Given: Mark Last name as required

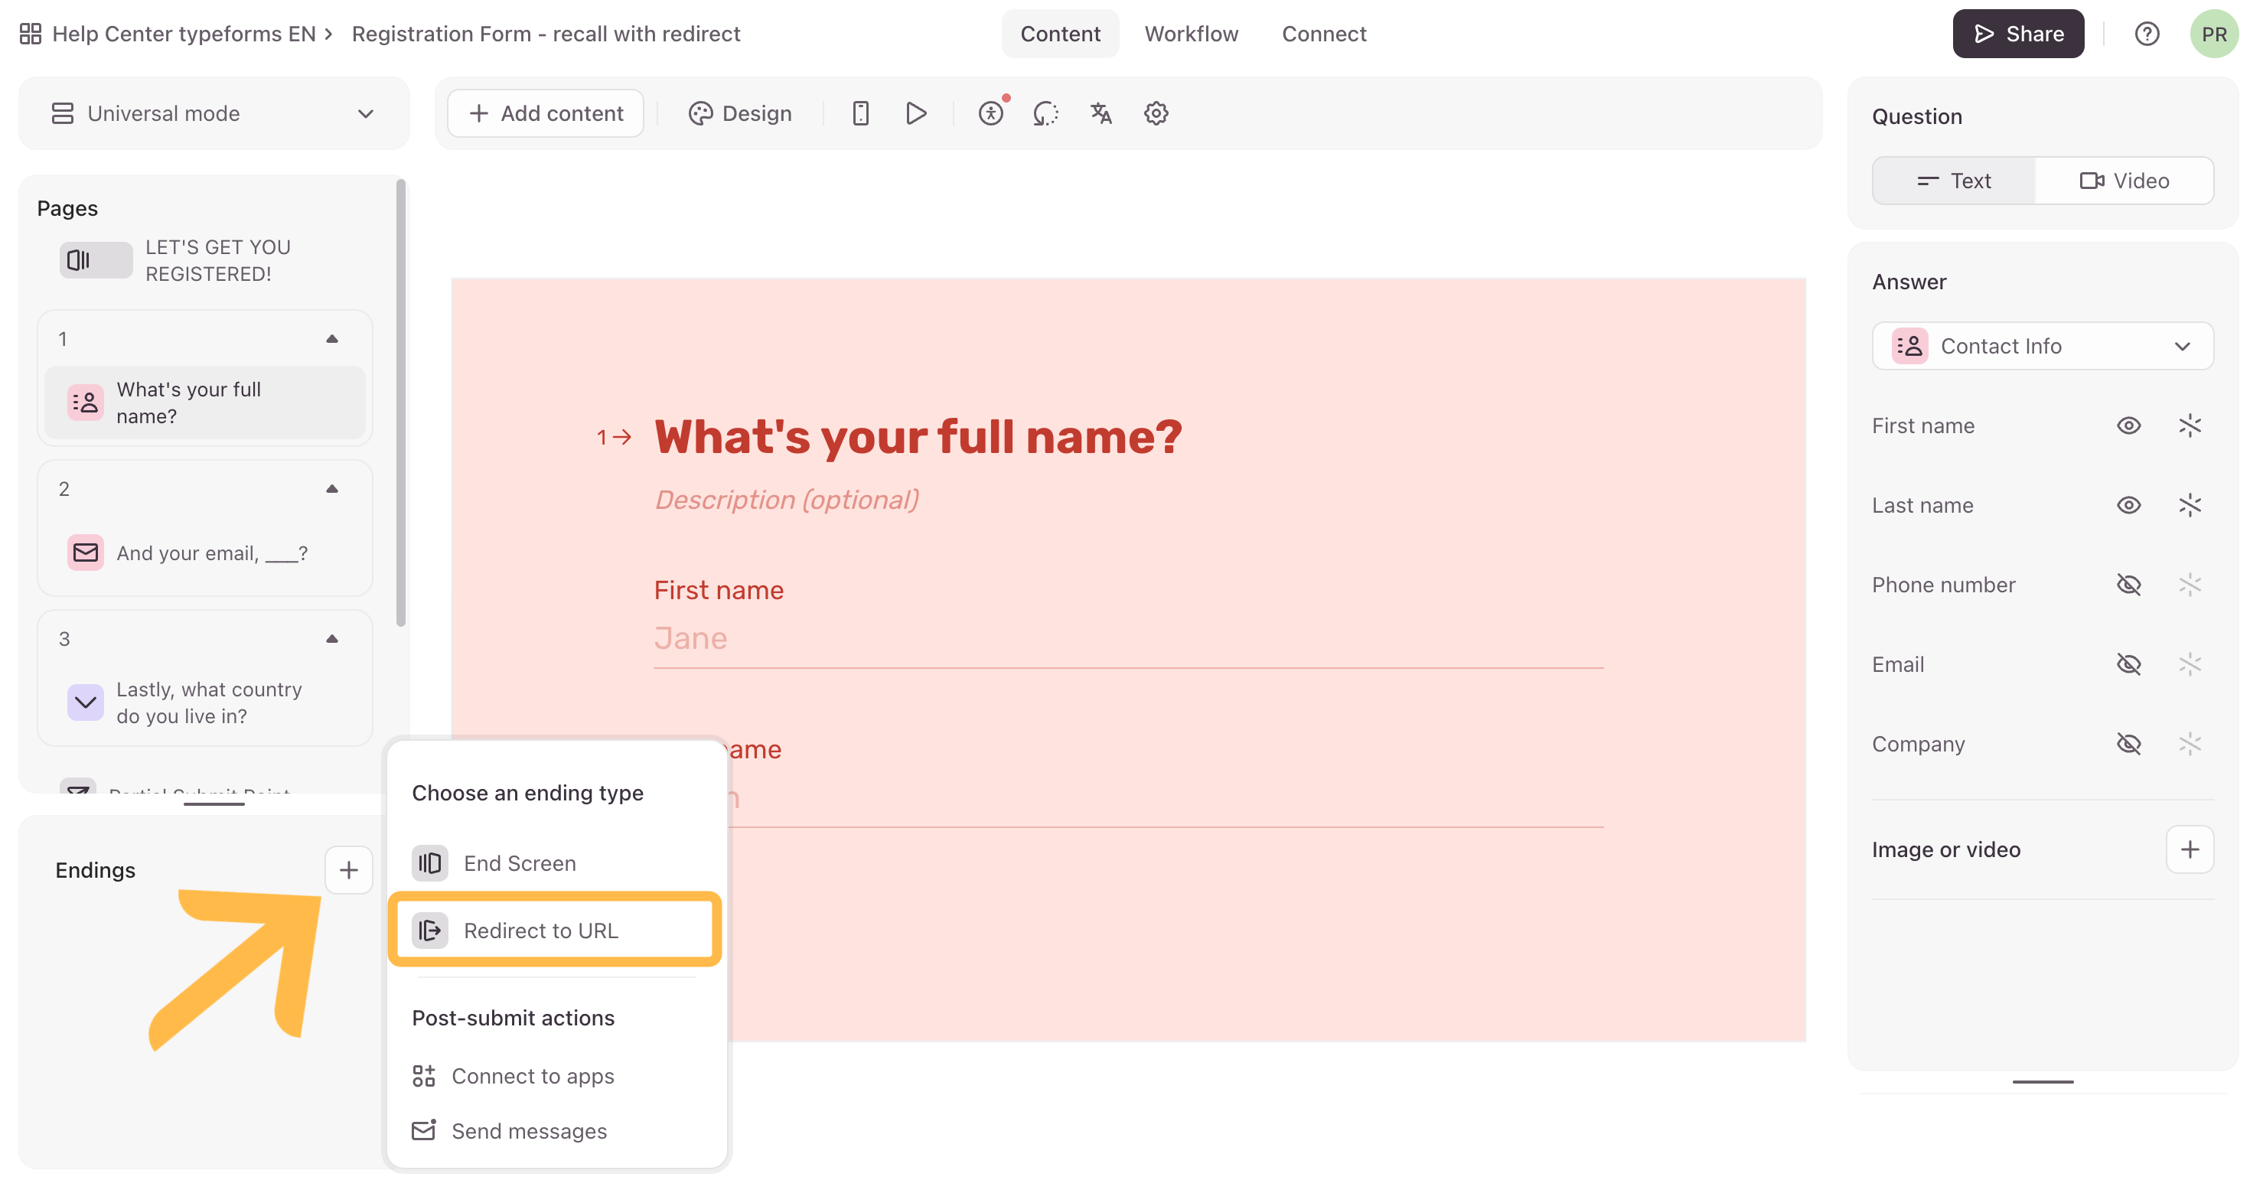Looking at the screenshot, I should [2190, 506].
